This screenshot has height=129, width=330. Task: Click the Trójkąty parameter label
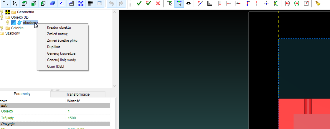pos(7,118)
